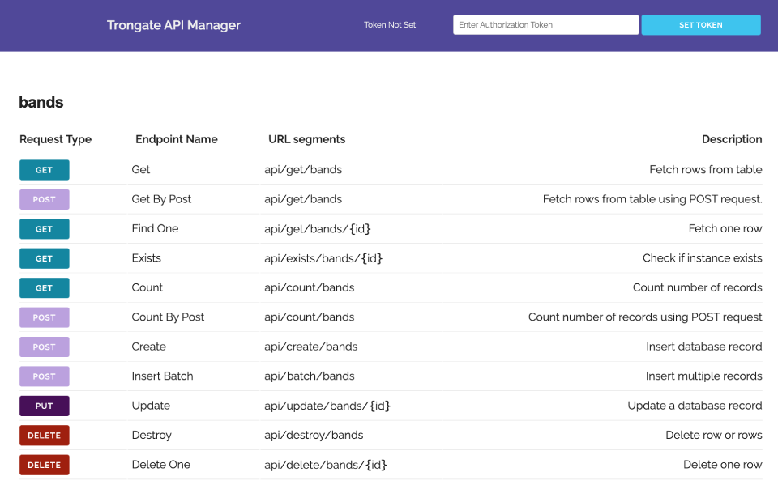Screen dimensions: 778x489
Task: Click the 'api/batch/bands' URL segment
Action: coord(309,376)
